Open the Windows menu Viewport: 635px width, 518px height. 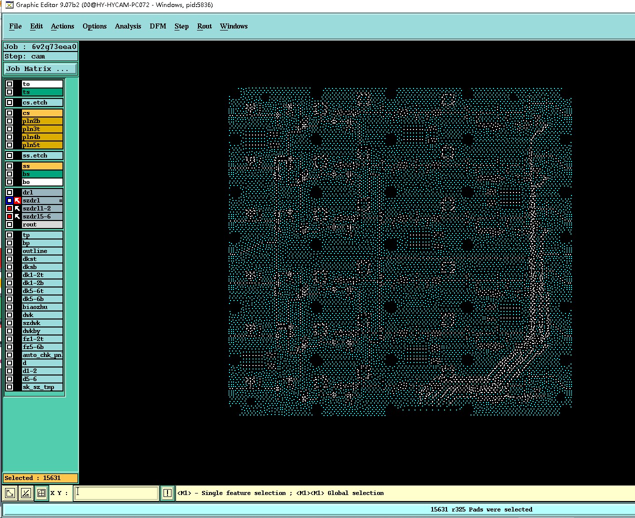(x=233, y=26)
